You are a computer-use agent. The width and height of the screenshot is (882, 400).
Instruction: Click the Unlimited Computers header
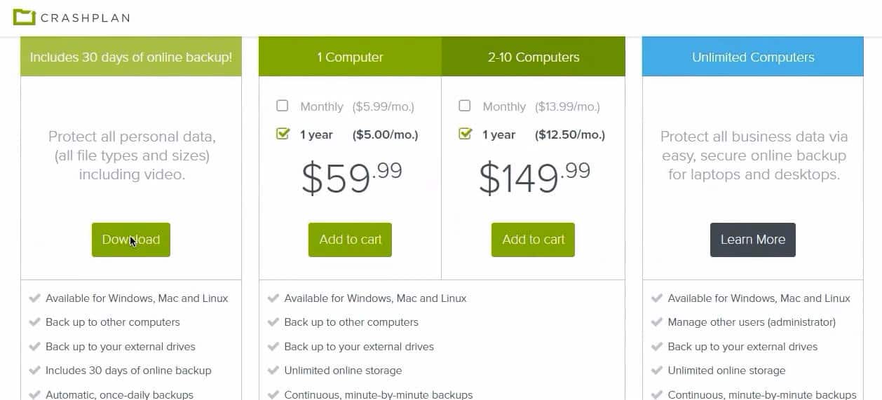(752, 57)
